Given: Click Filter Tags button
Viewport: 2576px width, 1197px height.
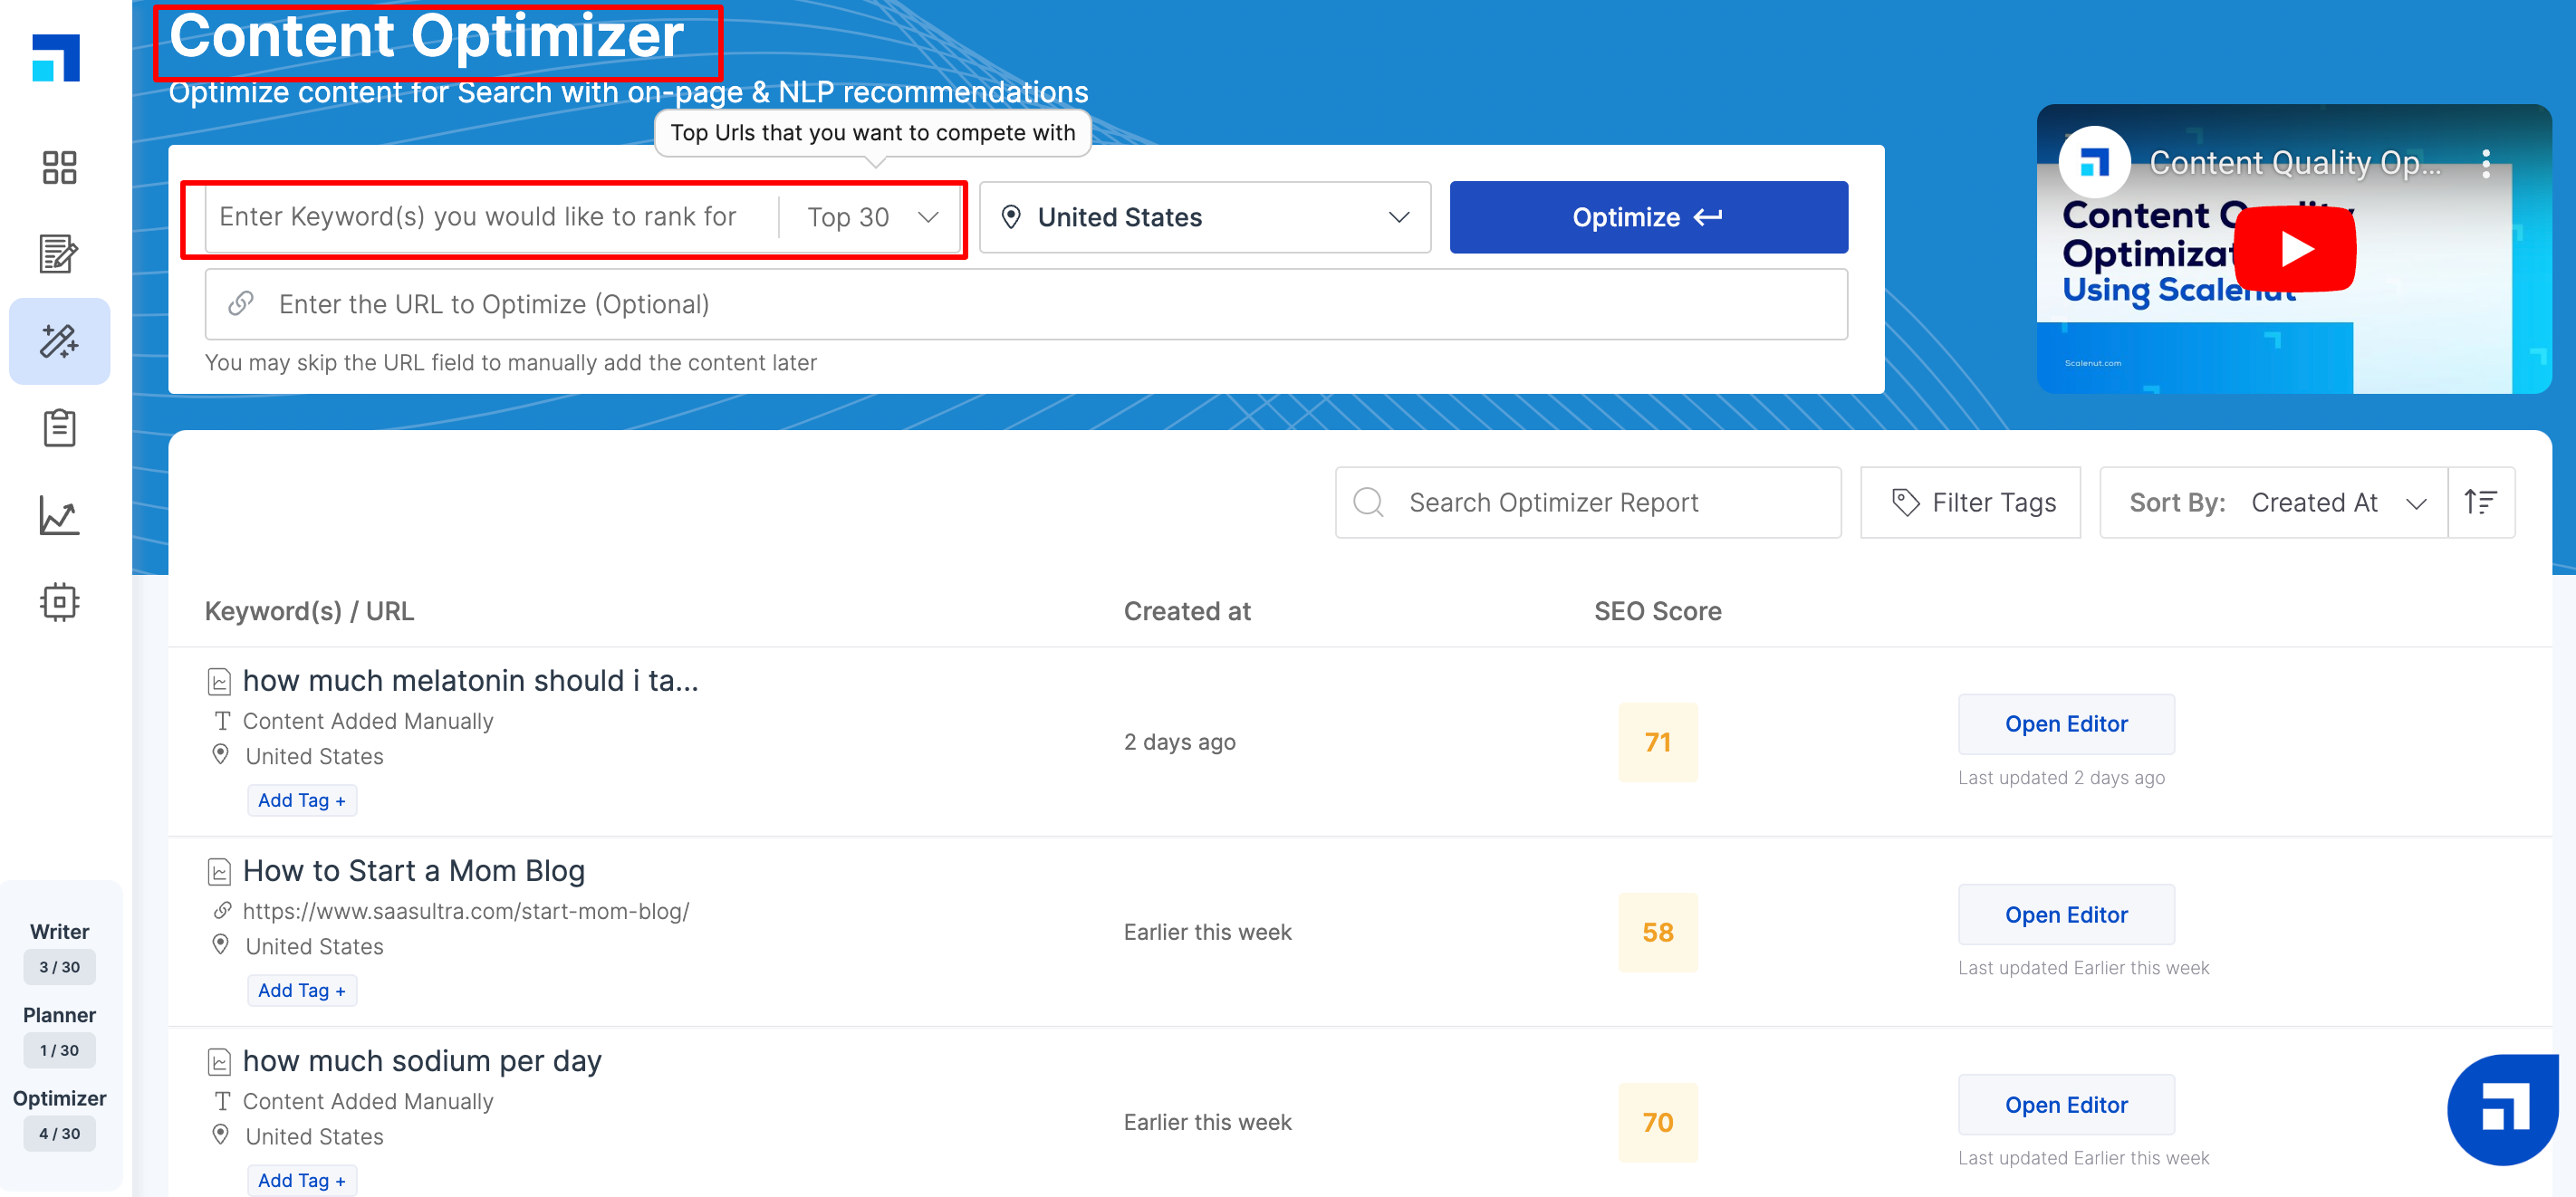Looking at the screenshot, I should point(1970,502).
